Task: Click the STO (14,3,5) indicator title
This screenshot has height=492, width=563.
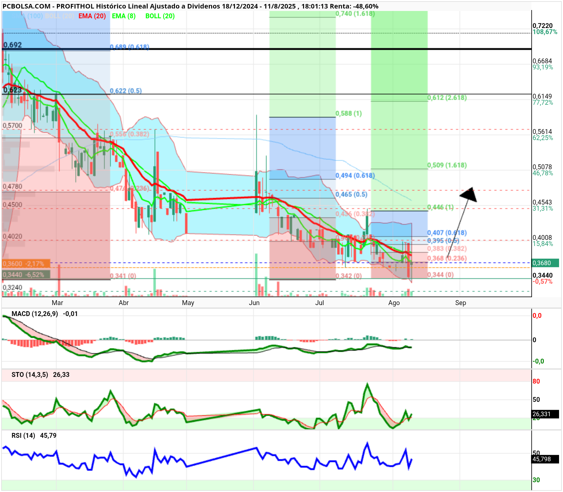Action: [30, 374]
